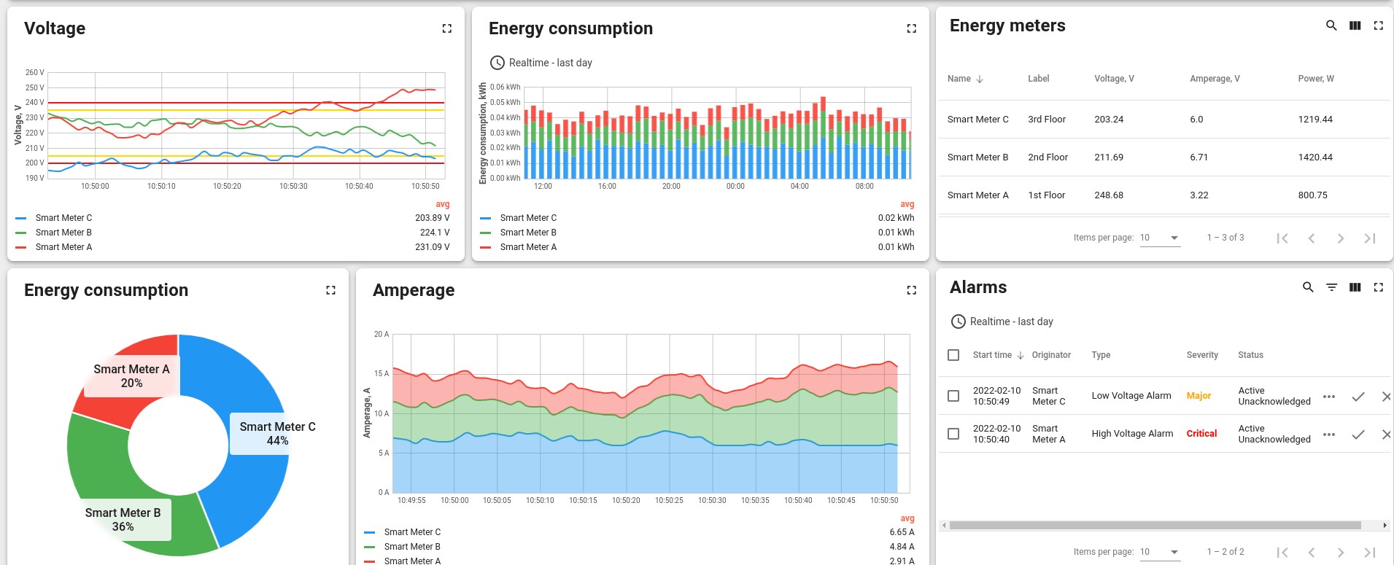
Task: Clear the High Voltage Alarm with X
Action: point(1385,435)
